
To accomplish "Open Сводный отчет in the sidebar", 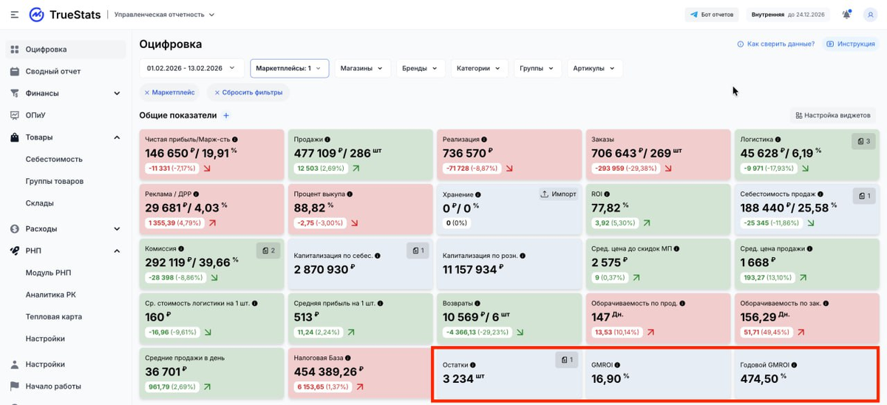I will (x=53, y=72).
